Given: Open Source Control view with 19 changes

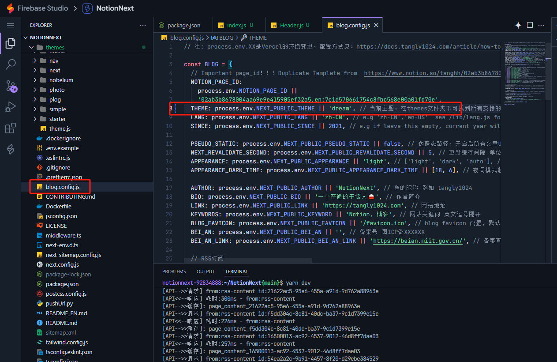Looking at the screenshot, I should click(11, 86).
